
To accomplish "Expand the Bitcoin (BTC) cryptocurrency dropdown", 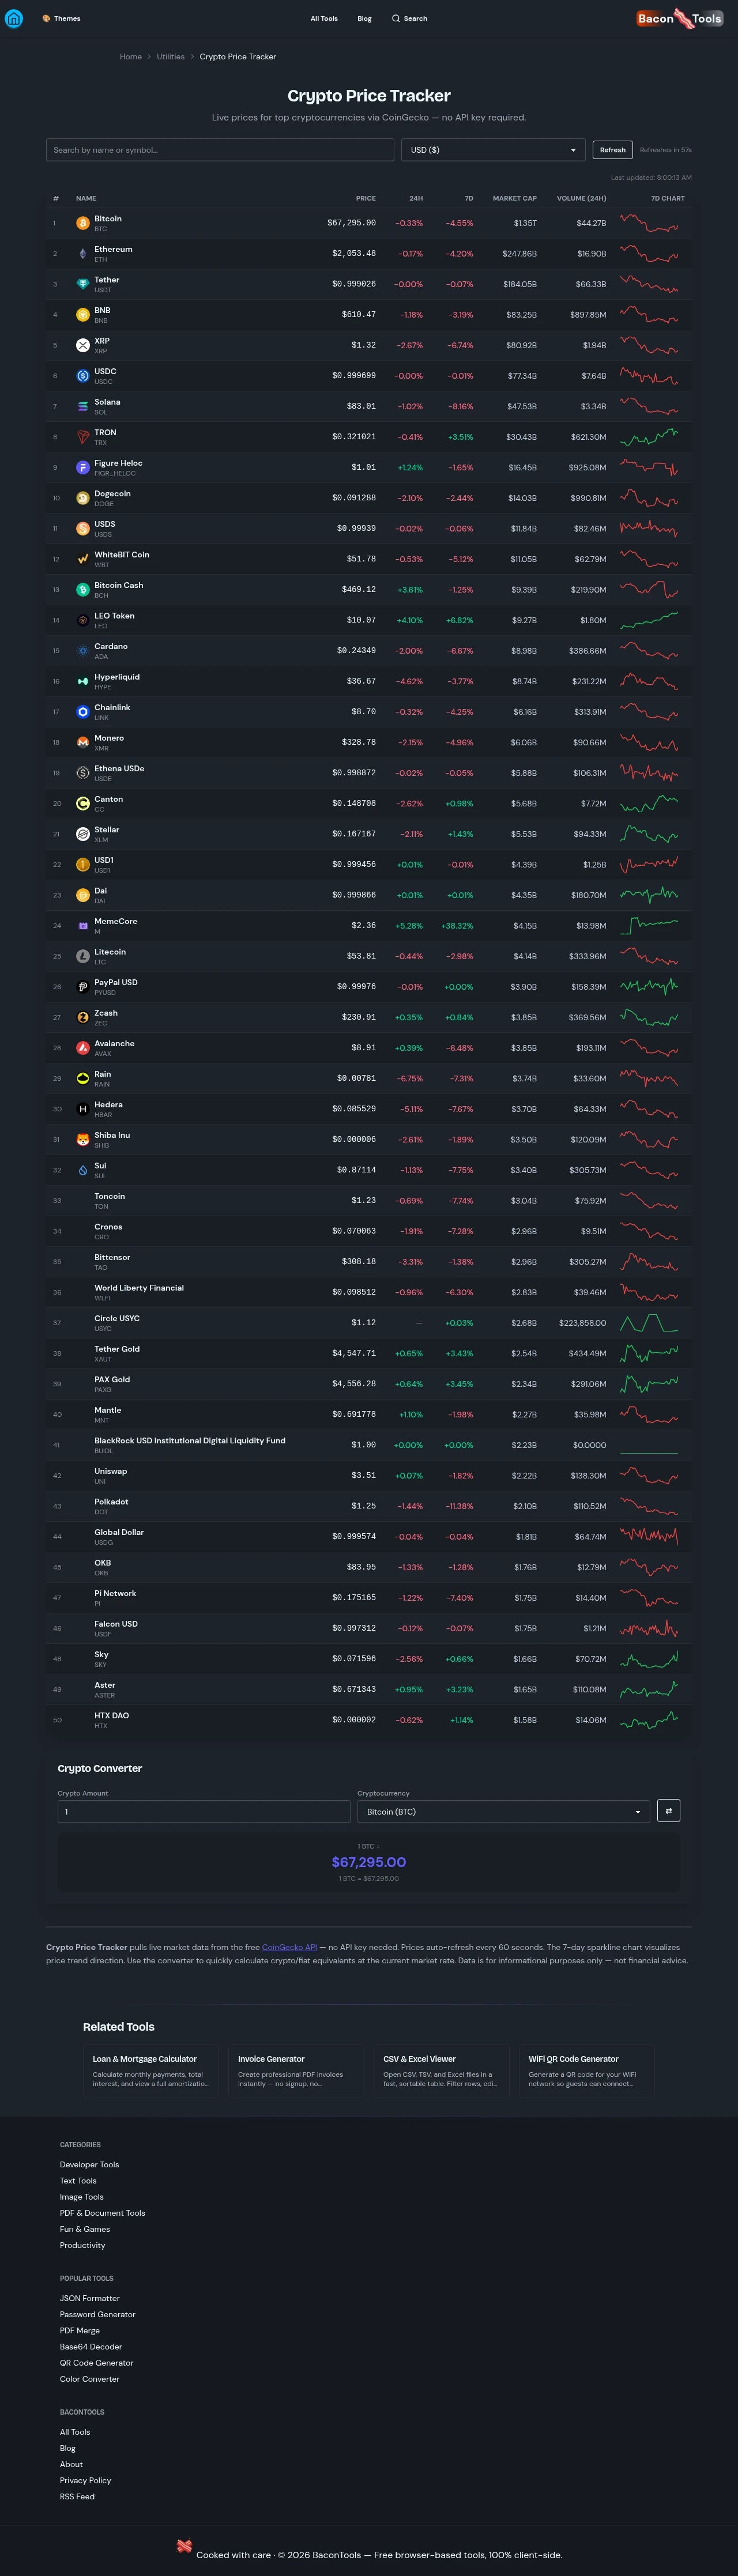I will pyautogui.click(x=503, y=1812).
